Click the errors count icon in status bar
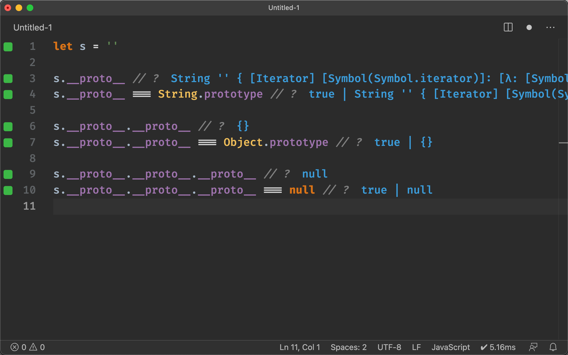 [15, 347]
